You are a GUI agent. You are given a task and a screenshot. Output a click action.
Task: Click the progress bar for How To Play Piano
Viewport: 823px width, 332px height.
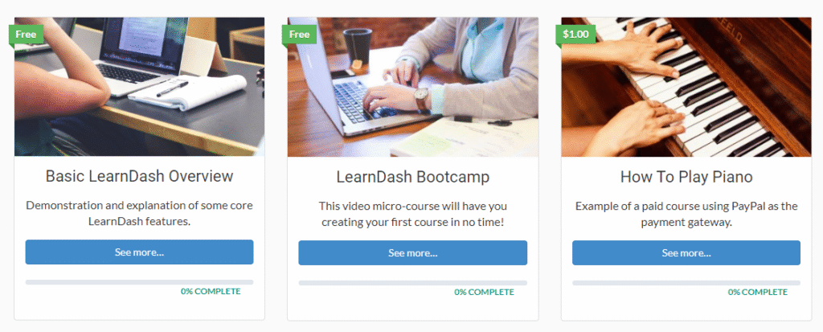[x=686, y=283]
